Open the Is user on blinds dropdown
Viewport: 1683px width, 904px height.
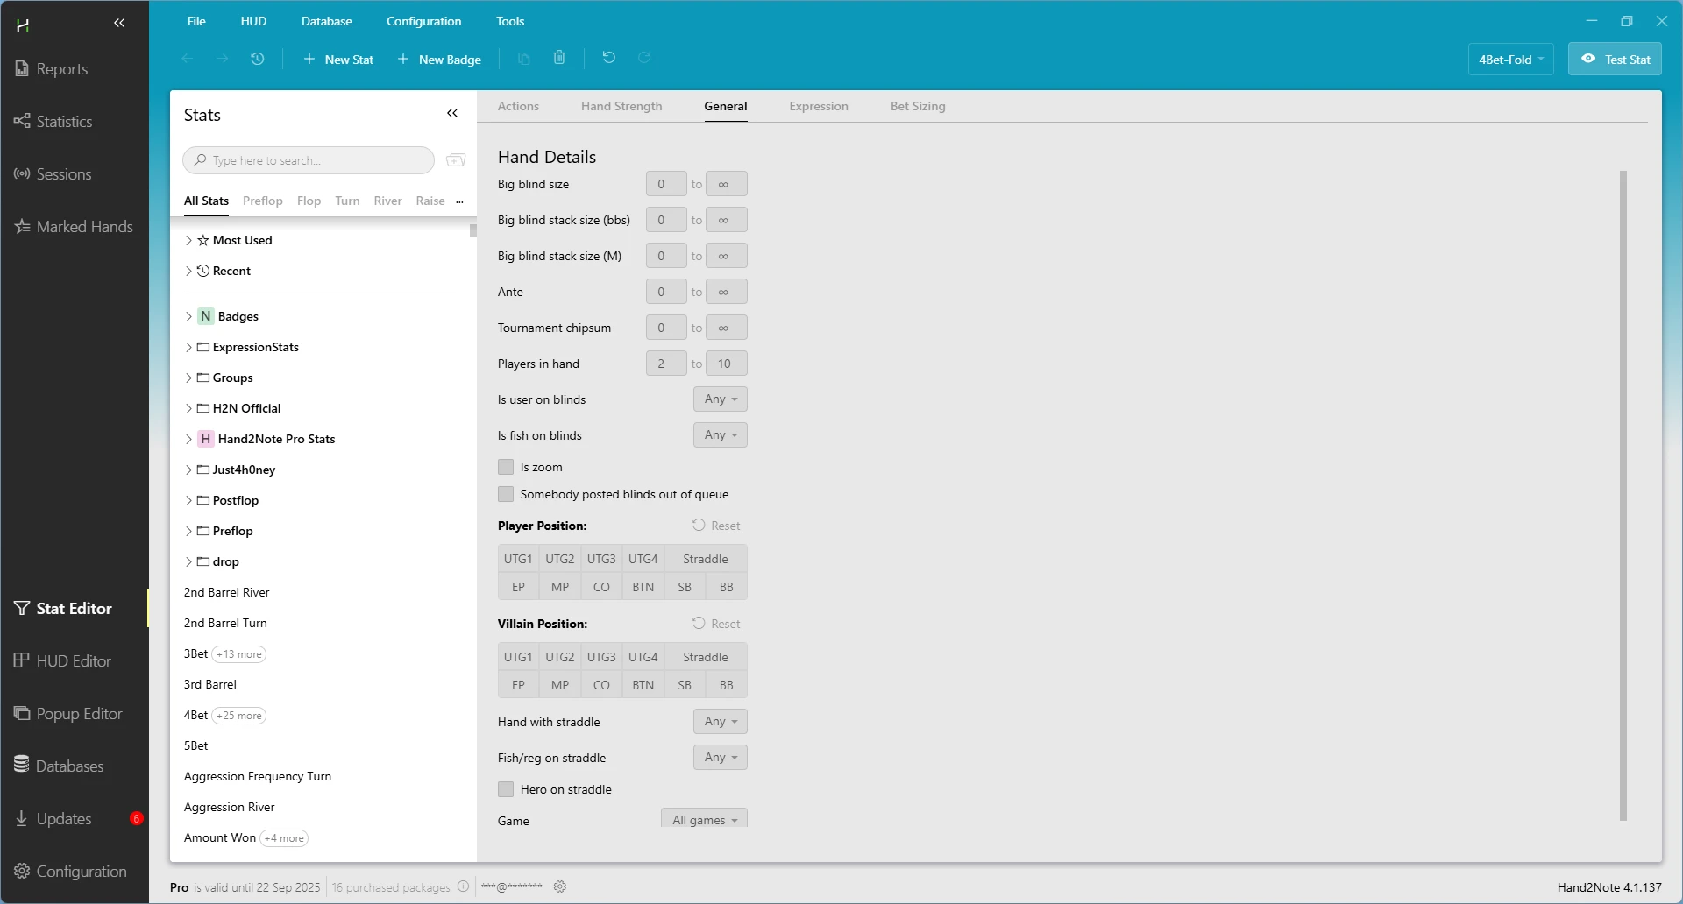click(x=720, y=399)
